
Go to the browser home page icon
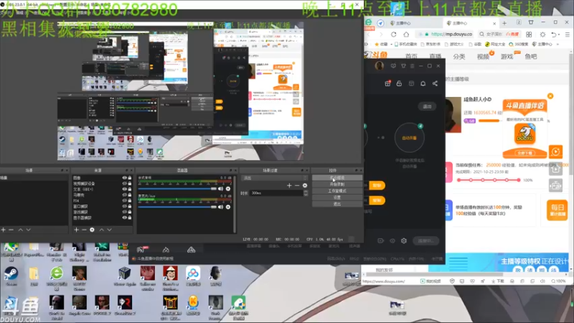coord(406,34)
